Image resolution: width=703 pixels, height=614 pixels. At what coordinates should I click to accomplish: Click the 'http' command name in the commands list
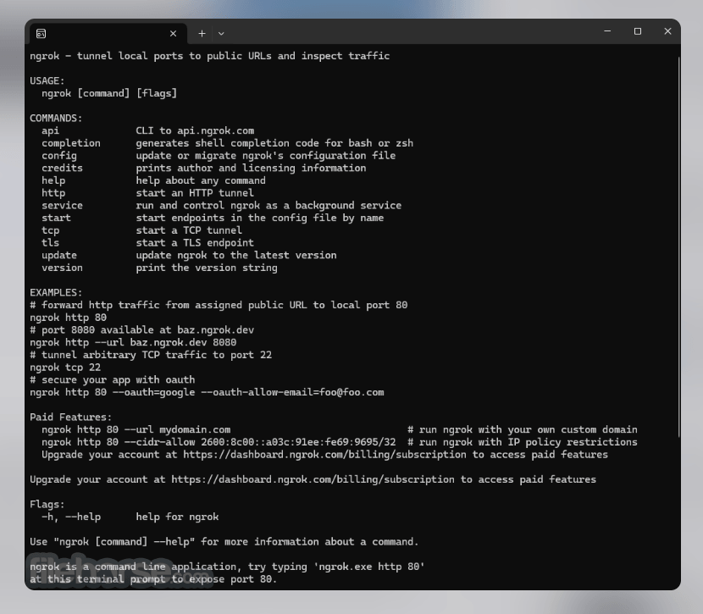(53, 193)
